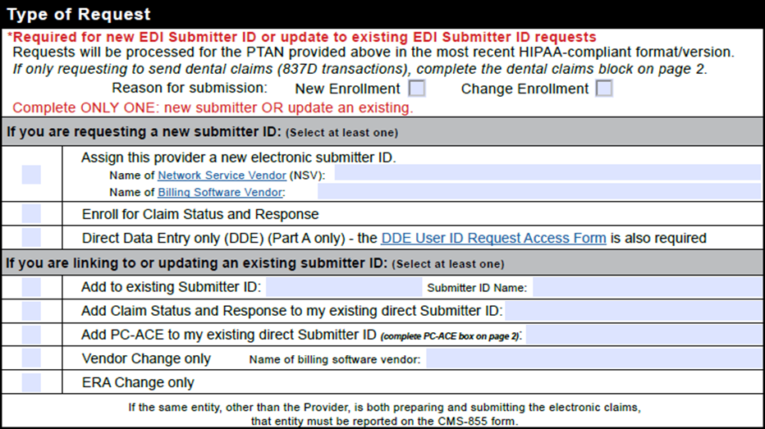Viewport: 765px width, 429px height.
Task: Check the Change Enrollment checkbox
Action: (604, 89)
